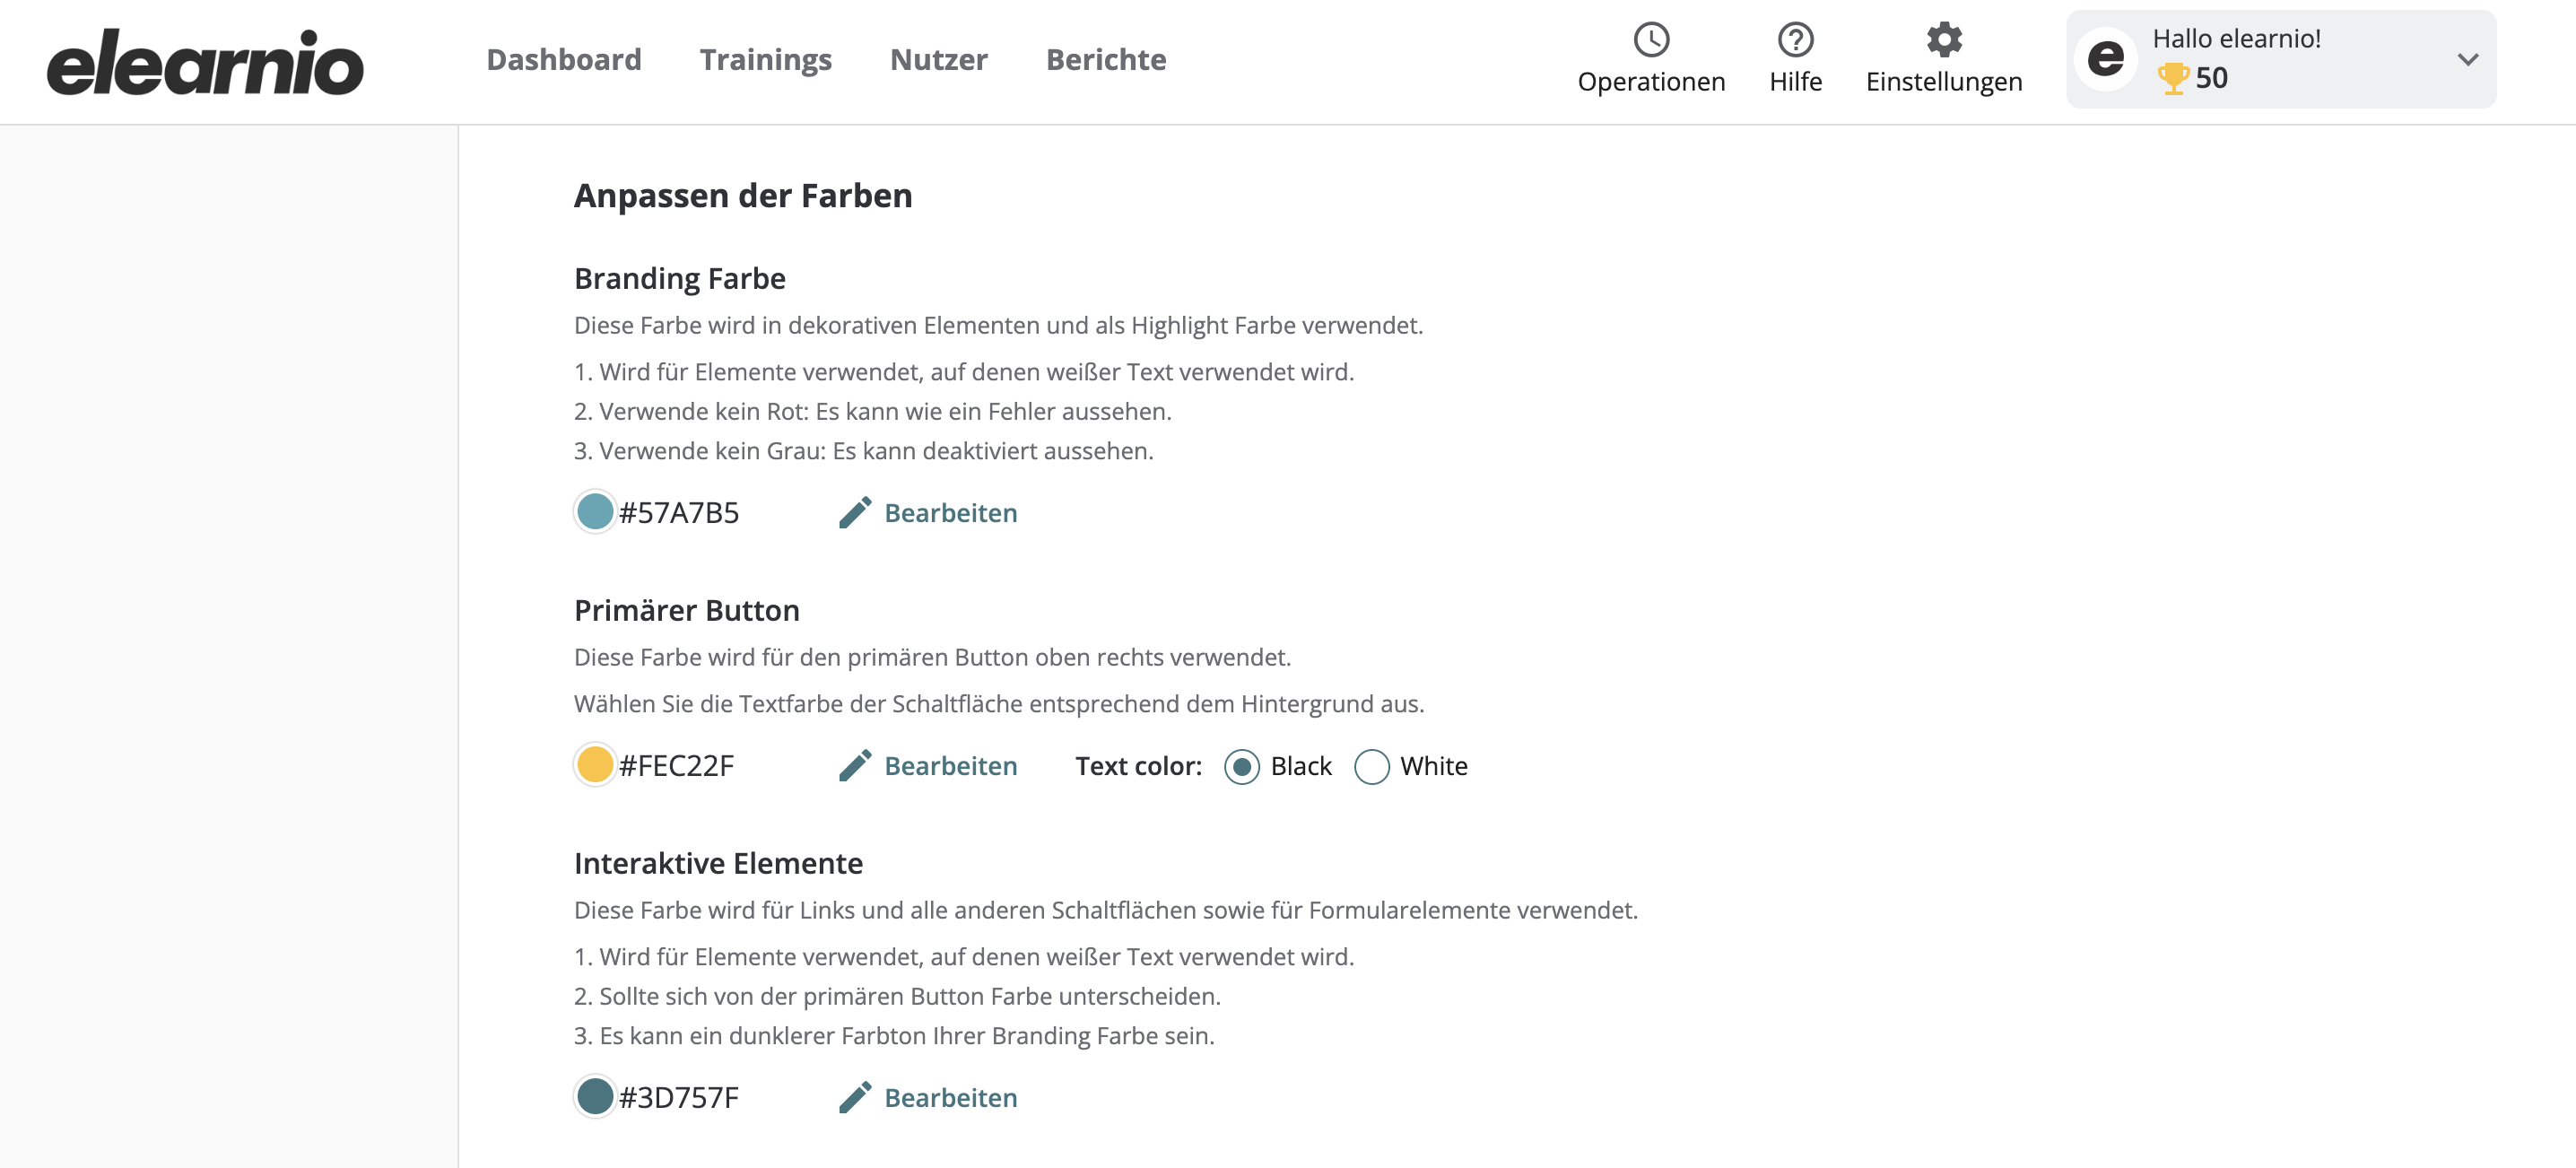2576x1168 pixels.
Task: Click the pencil icon for Primärer Button
Action: [x=855, y=765]
